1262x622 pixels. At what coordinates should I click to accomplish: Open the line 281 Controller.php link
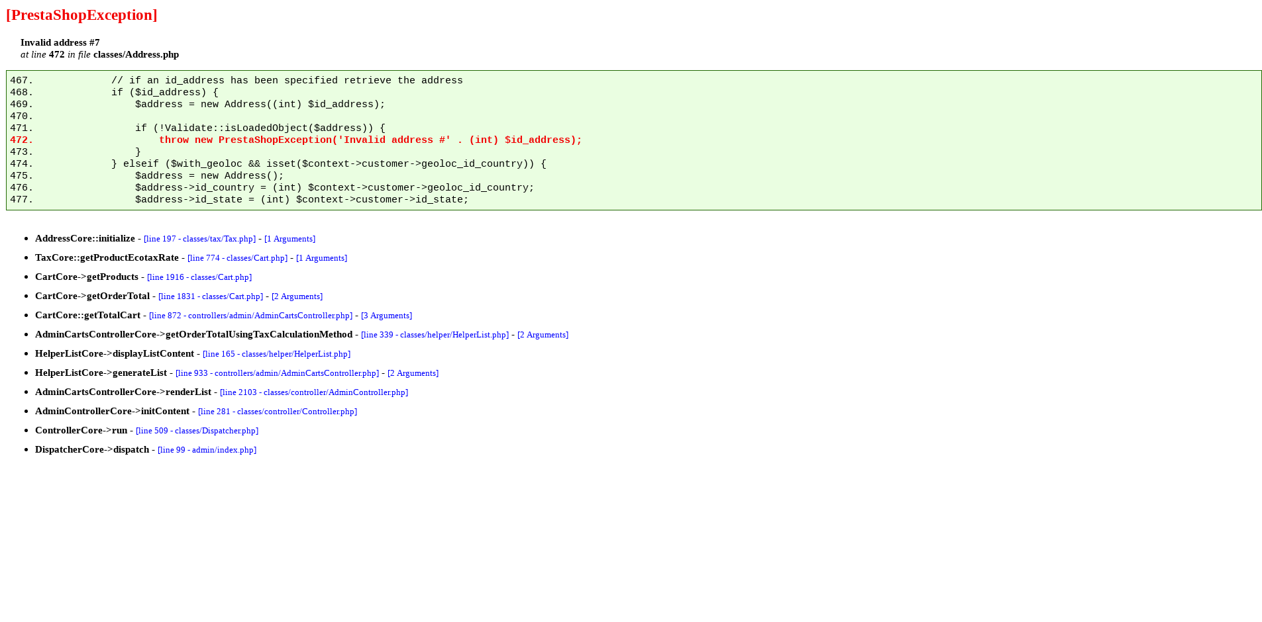[278, 412]
